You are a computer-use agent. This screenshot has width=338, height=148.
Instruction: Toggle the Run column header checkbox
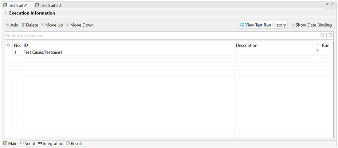coord(317,45)
